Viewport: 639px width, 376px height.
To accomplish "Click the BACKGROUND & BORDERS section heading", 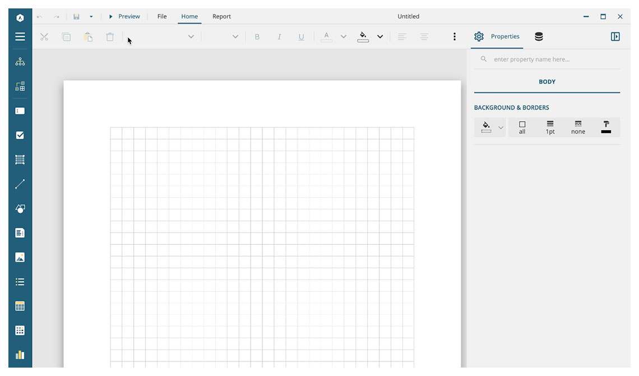I will (x=511, y=108).
